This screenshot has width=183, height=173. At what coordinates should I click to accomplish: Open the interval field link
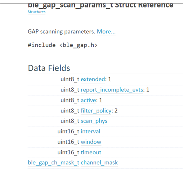pyautogui.click(x=90, y=132)
